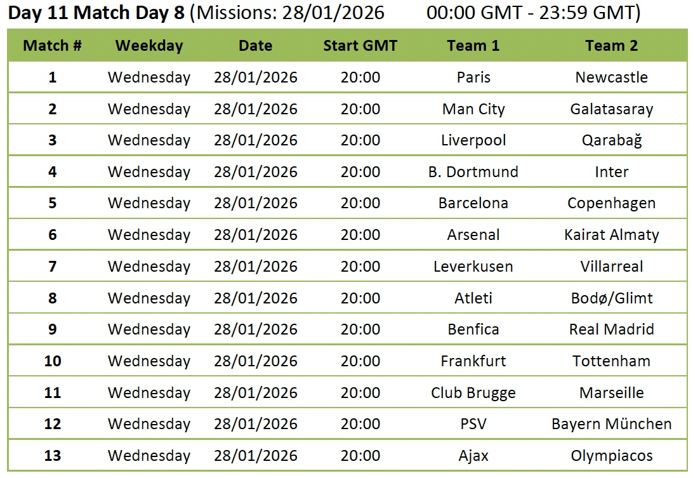The width and height of the screenshot is (693, 478).
Task: Select the Kairat Almaty cell
Action: coord(611,235)
